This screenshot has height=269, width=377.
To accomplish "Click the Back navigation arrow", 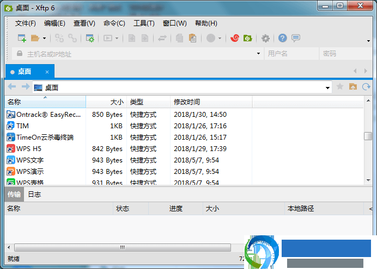I will coord(12,86).
